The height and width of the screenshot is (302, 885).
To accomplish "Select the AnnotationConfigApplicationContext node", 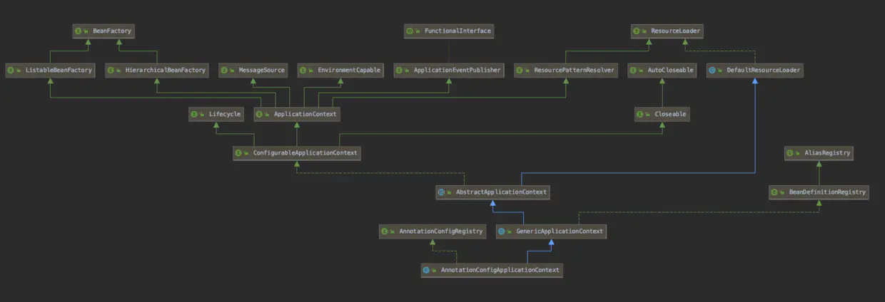I will tap(492, 271).
